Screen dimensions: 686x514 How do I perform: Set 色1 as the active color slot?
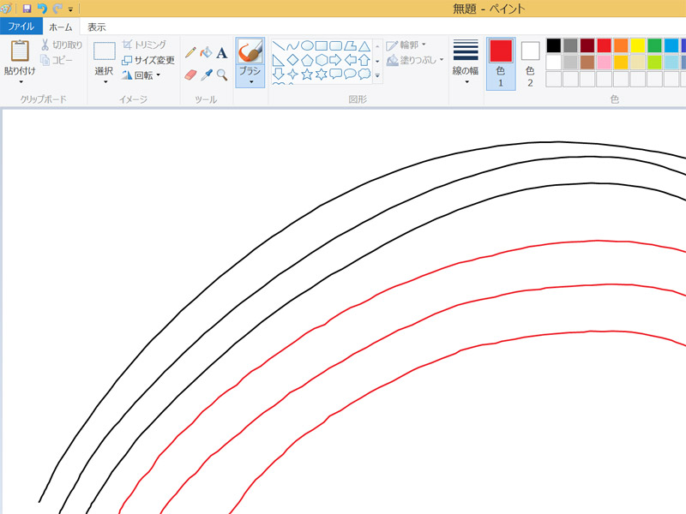click(501, 63)
